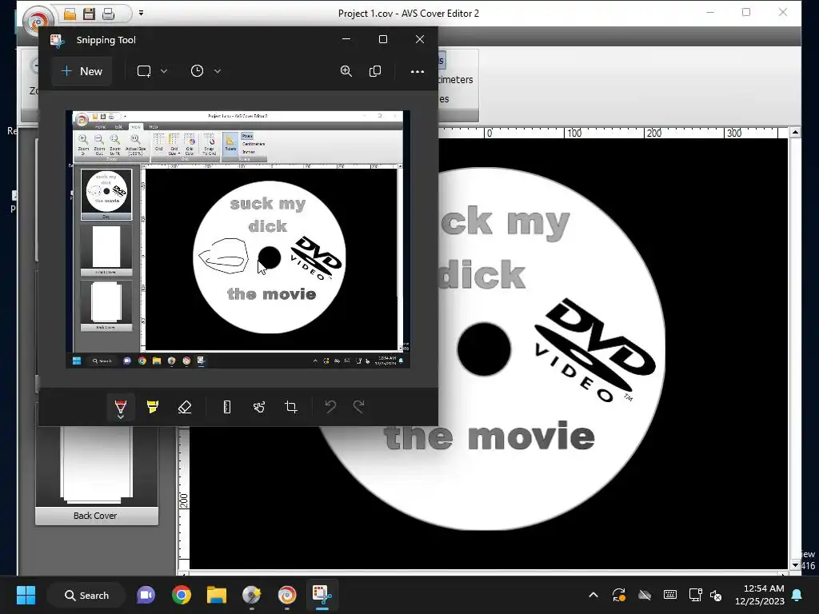Open the See more three-dots menu
Screen dimensions: 819x614
coord(417,71)
